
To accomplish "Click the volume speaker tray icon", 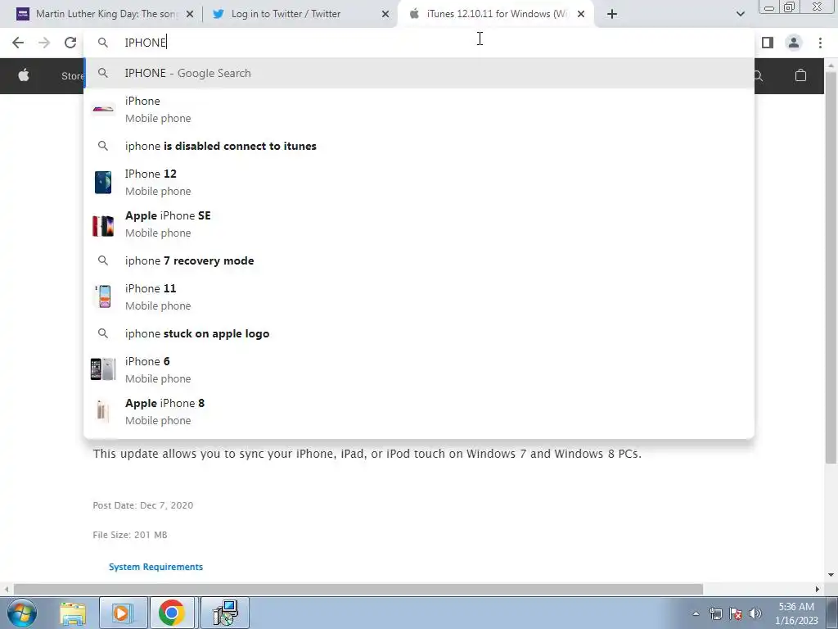I will (x=755, y=613).
